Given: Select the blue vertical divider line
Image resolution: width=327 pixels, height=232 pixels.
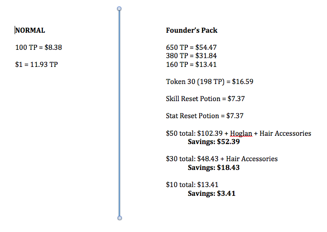Looking at the screenshot, I should (x=119, y=112).
